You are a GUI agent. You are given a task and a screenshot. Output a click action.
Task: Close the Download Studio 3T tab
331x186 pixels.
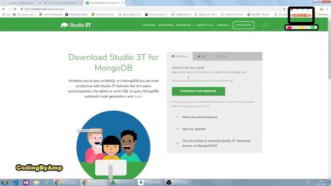tap(122, 3)
